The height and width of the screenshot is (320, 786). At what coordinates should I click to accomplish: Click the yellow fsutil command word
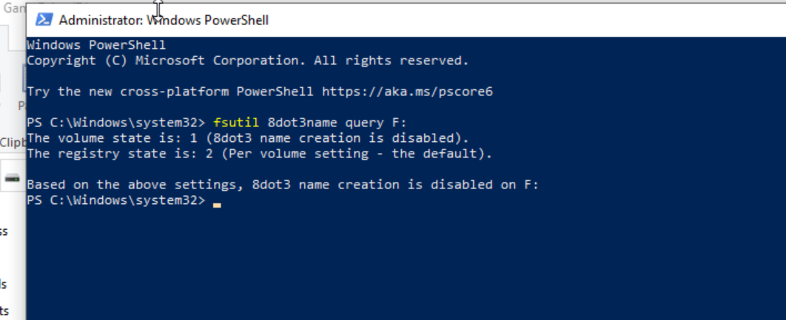click(x=236, y=123)
